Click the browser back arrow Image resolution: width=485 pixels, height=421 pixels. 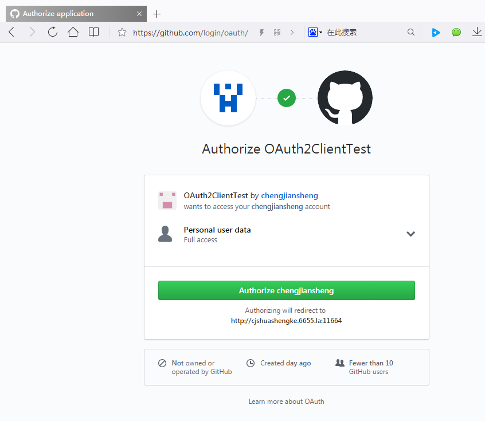point(11,33)
